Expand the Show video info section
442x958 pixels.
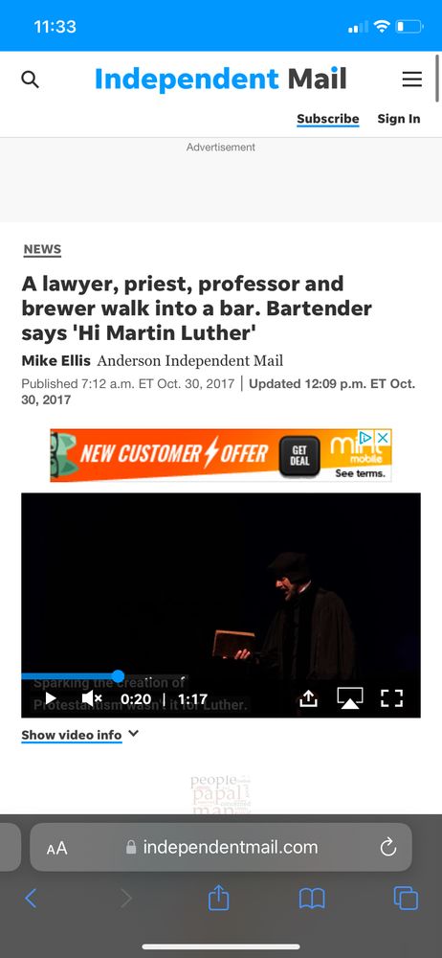pyautogui.click(x=80, y=735)
